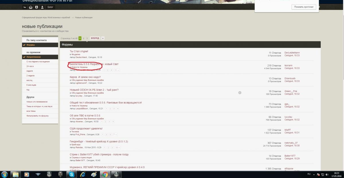Select the 24 часа filter
Screen dimensions: 344x178
click(30, 66)
